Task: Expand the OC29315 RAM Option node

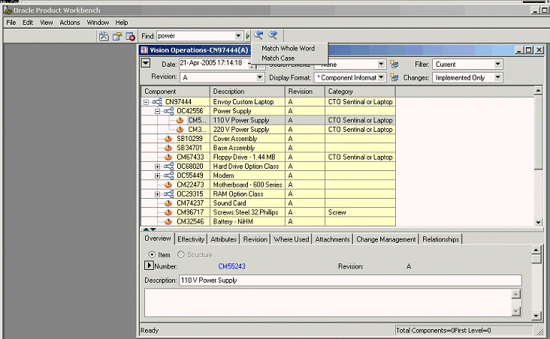Action: [158, 194]
